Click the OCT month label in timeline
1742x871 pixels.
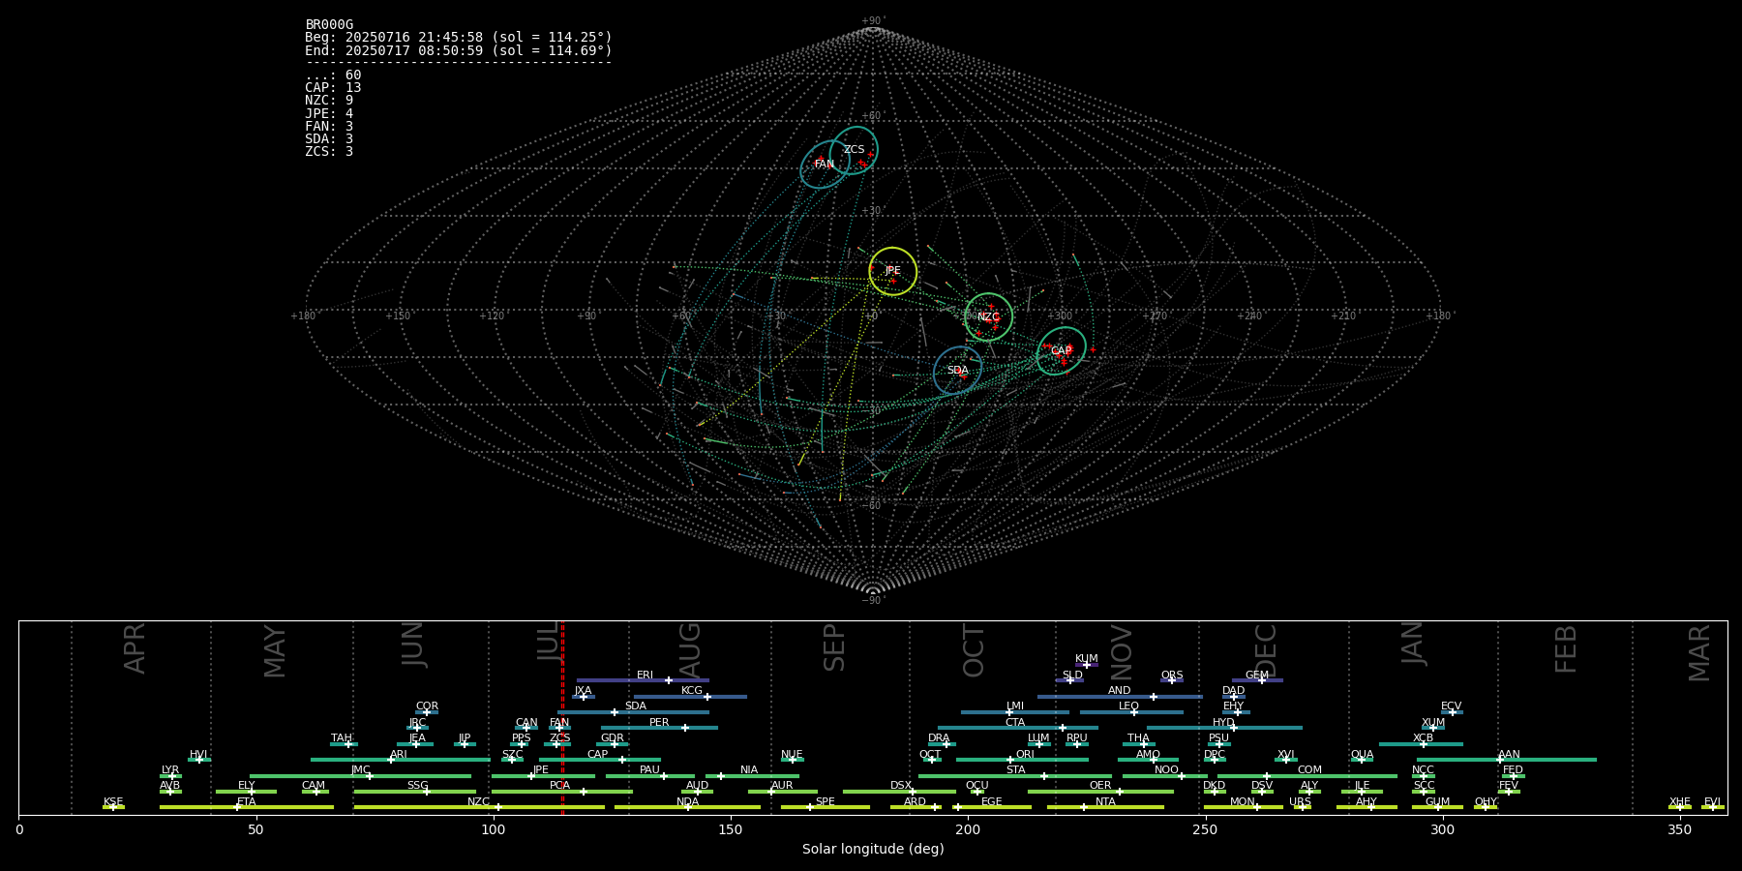[x=974, y=651]
